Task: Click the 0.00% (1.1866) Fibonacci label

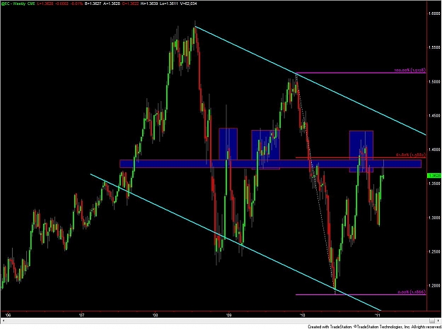Action: click(412, 292)
